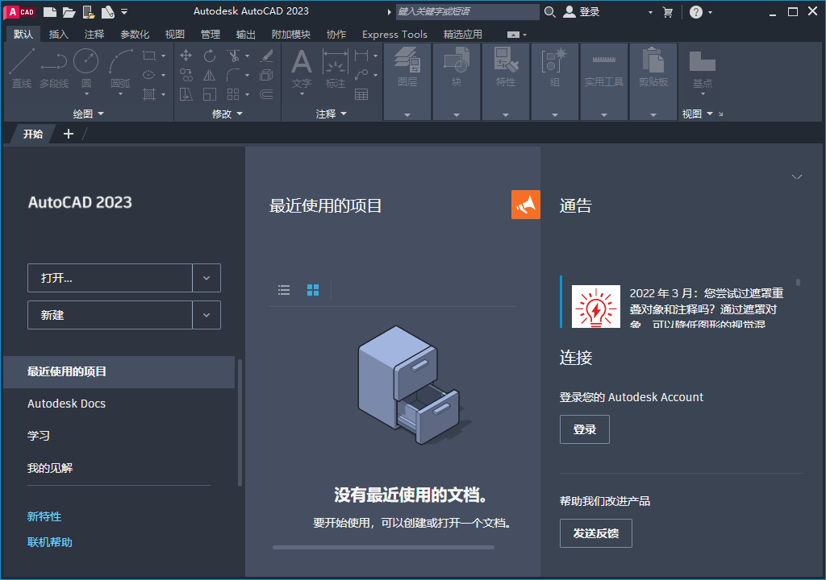This screenshot has width=826, height=580.
Task: Open the 块 (Block) panel dropdown
Action: 457,114
